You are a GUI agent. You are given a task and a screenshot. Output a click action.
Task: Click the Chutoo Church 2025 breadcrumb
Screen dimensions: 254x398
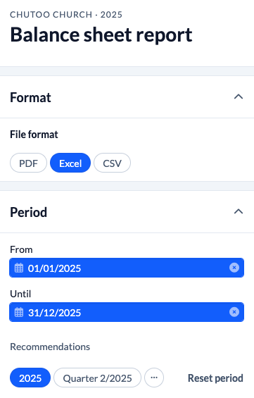coord(66,15)
